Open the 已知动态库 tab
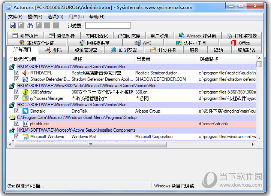 [129, 36]
